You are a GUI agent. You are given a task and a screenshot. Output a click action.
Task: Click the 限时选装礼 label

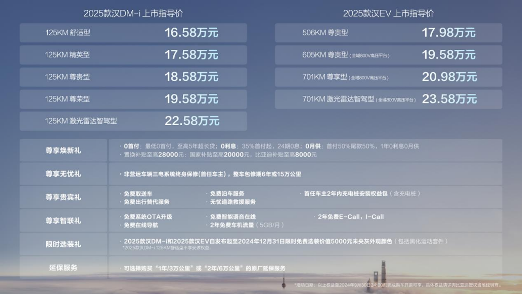63,244
